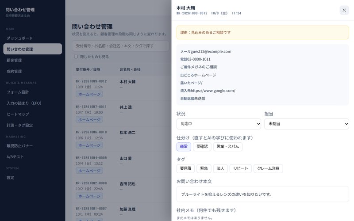
Task: Open 計測・タグ設定 in the sidebar
Action: coord(32,125)
